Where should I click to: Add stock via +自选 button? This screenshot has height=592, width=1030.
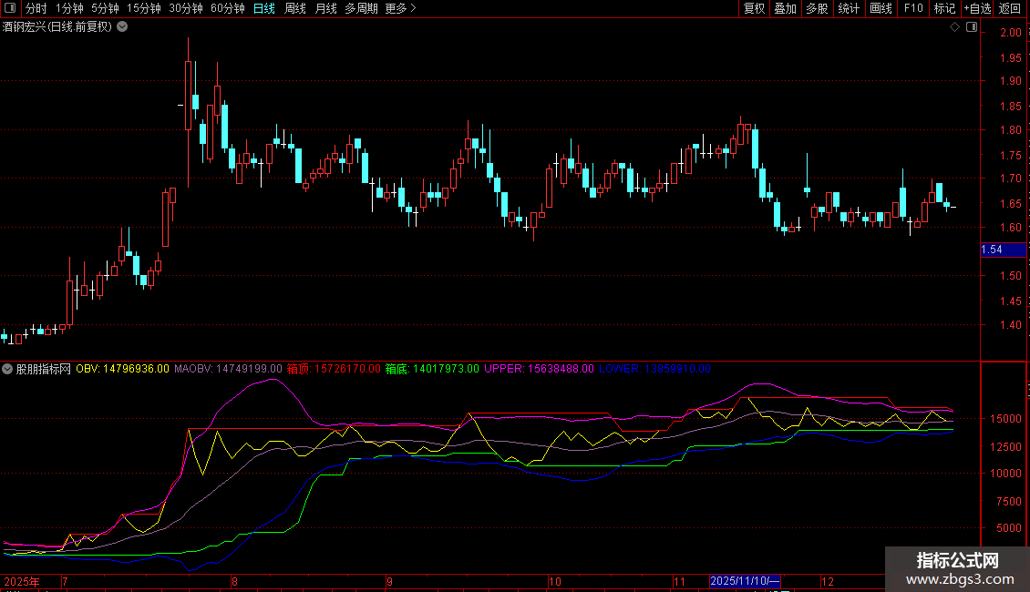976,9
